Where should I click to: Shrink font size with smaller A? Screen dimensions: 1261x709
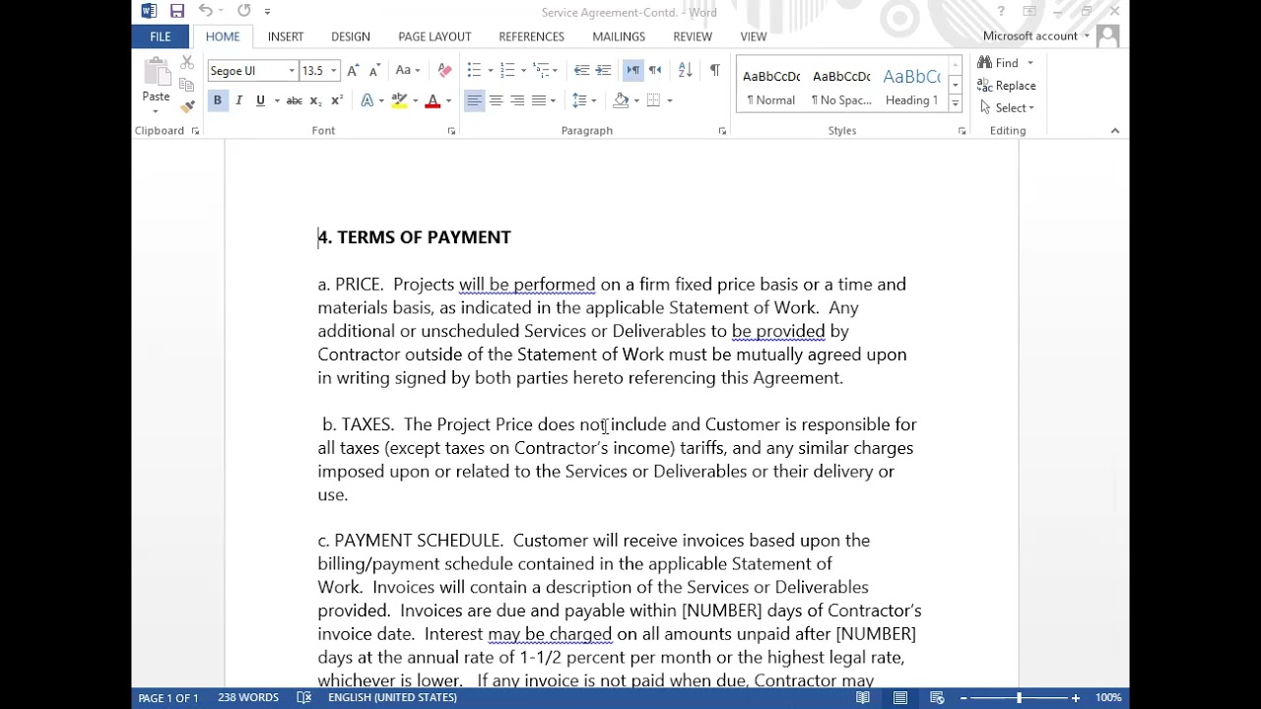pyautogui.click(x=374, y=71)
